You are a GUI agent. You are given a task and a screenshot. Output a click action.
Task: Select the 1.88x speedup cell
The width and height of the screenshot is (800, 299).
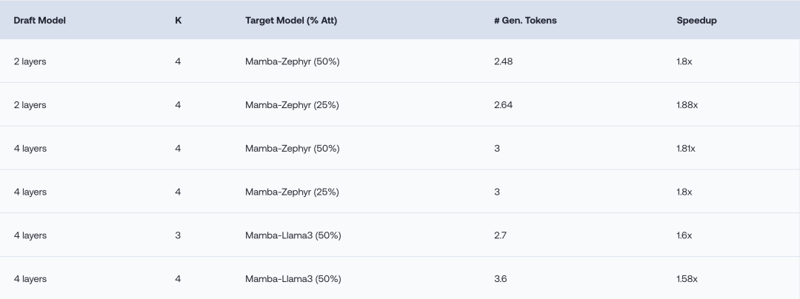click(x=687, y=105)
